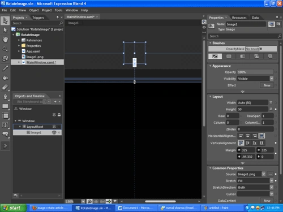The image size is (283, 212).
Task: Select the Brush Transform tool
Action: (x=5, y=87)
